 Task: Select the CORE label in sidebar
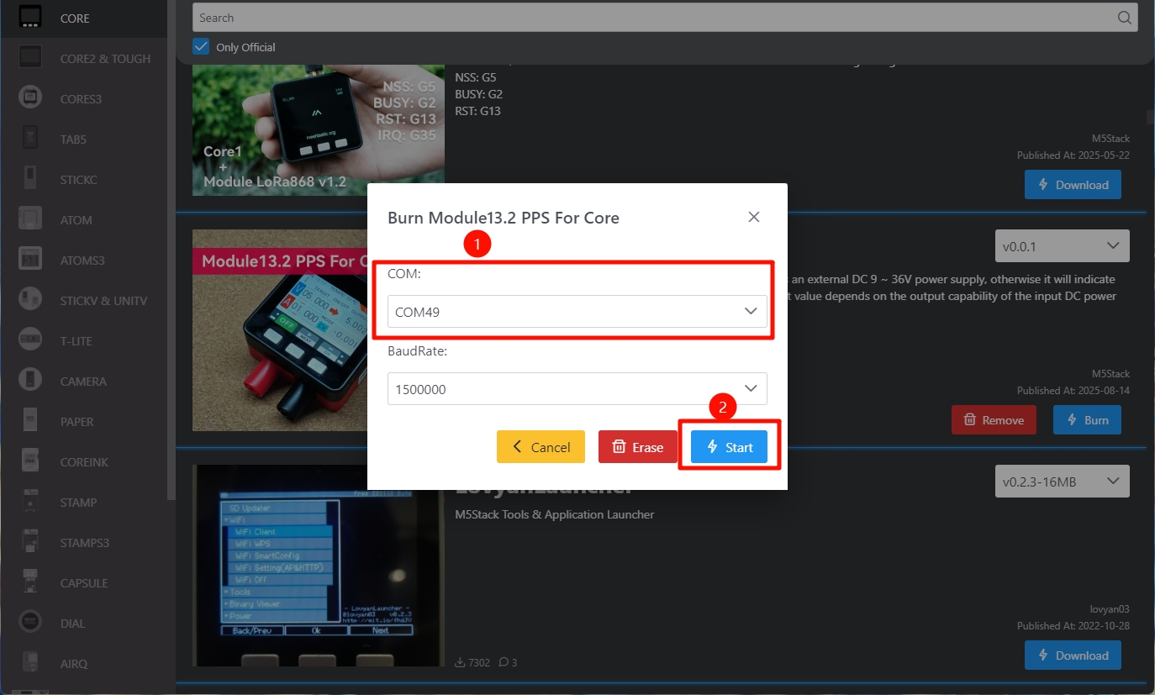[75, 18]
